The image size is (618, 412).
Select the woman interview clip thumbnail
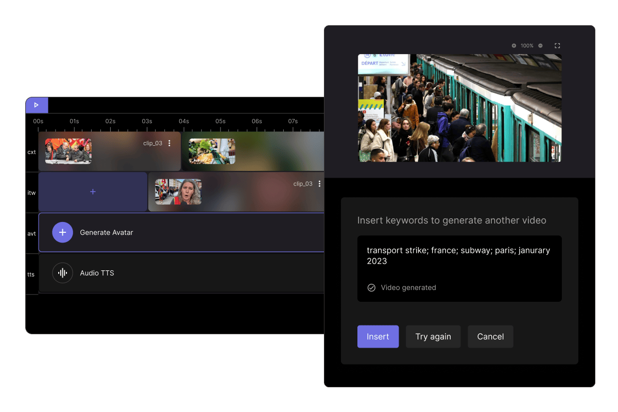[x=178, y=192]
